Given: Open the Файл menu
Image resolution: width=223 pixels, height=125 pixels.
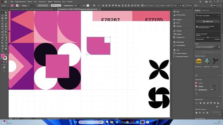Looking at the screenshot, I should [12, 2].
